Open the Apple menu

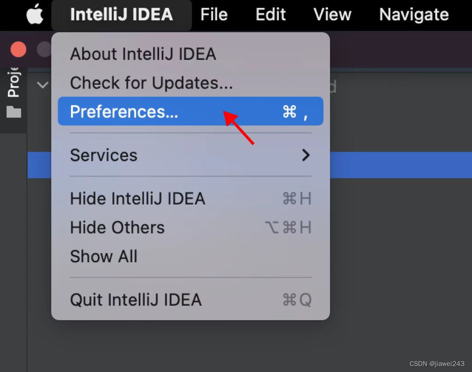click(35, 14)
